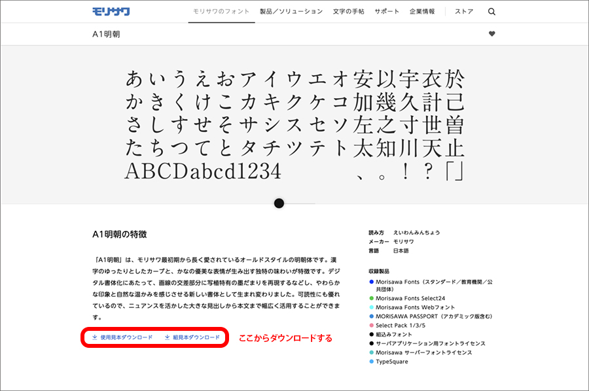Download the 使用見本ダウンロード file
This screenshot has height=391, width=589.
122,337
